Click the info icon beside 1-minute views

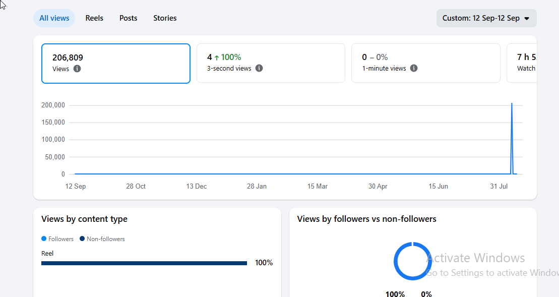click(414, 68)
